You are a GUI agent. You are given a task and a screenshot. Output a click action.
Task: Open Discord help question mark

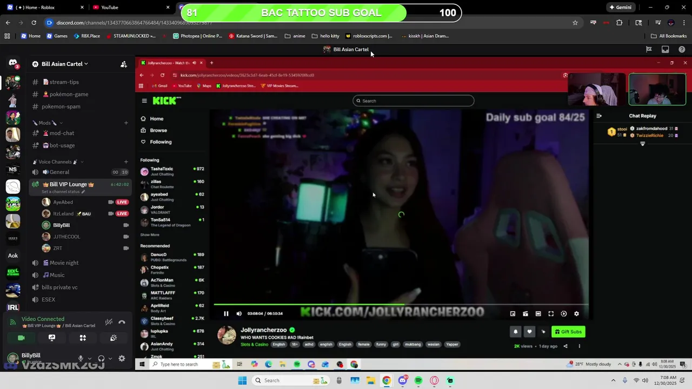tap(682, 49)
